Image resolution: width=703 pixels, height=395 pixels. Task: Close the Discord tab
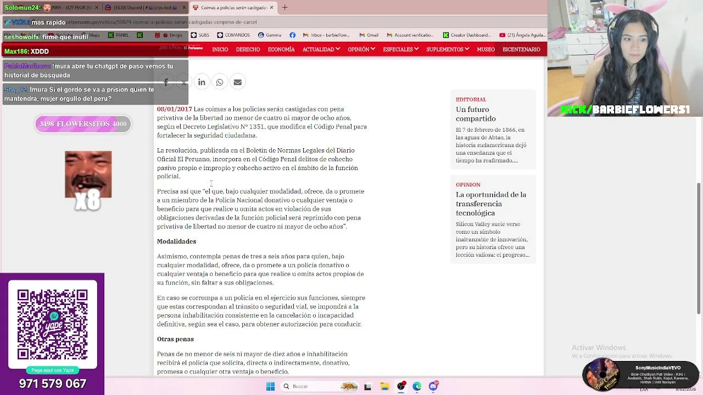184,8
